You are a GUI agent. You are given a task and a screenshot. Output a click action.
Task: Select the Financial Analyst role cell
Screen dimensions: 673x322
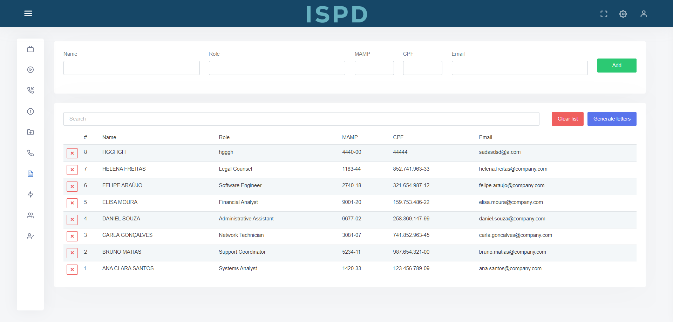tap(238, 202)
